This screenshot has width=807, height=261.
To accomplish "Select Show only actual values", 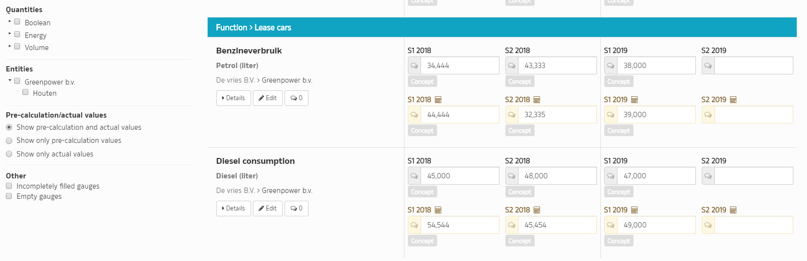I will click(x=9, y=154).
